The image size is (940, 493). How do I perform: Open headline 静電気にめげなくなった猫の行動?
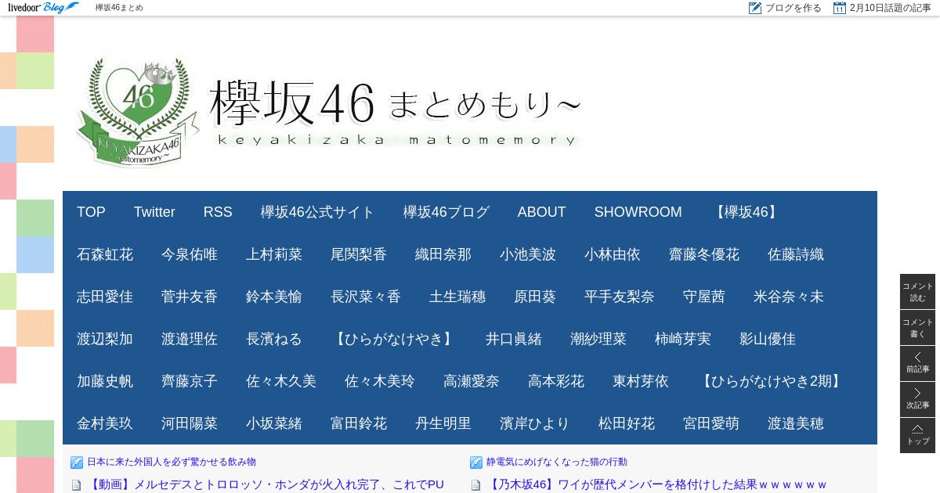557,462
